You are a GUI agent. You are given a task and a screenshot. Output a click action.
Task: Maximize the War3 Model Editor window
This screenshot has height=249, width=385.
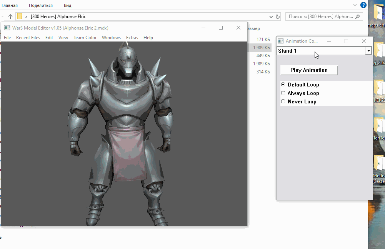click(221, 28)
